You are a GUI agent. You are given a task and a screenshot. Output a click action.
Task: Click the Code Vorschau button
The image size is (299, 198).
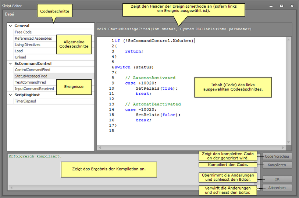pos(277,156)
